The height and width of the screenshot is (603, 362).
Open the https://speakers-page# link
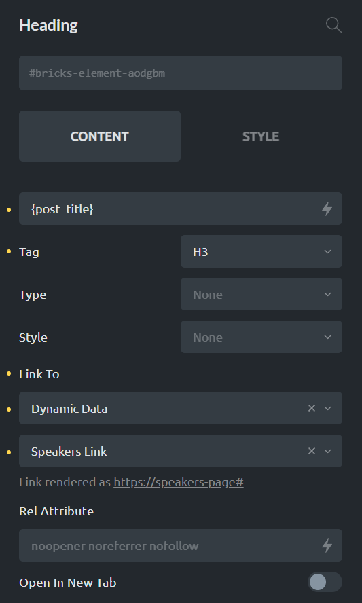point(179,482)
